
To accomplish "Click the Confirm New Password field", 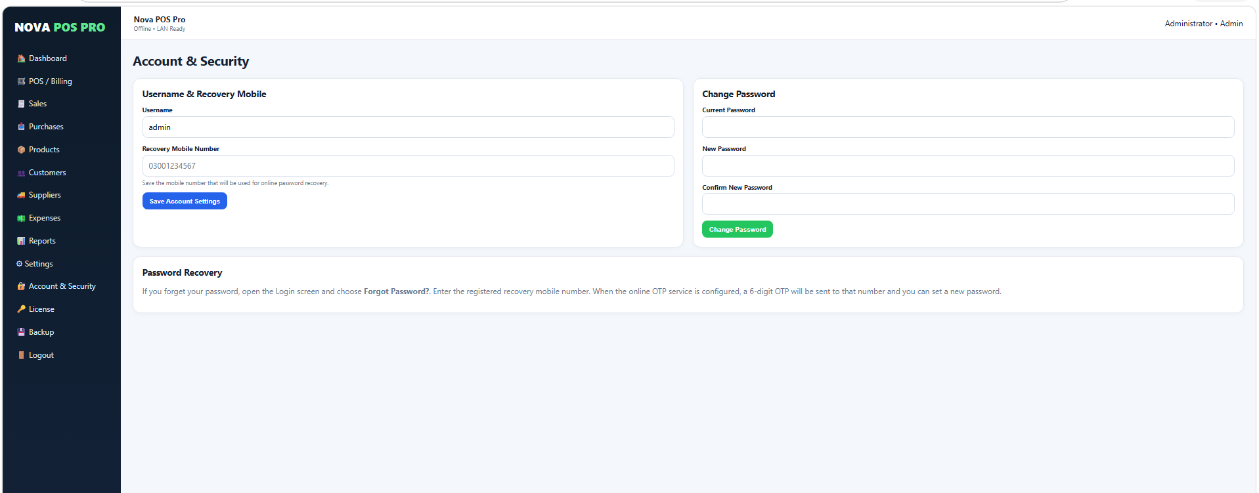I will point(968,204).
